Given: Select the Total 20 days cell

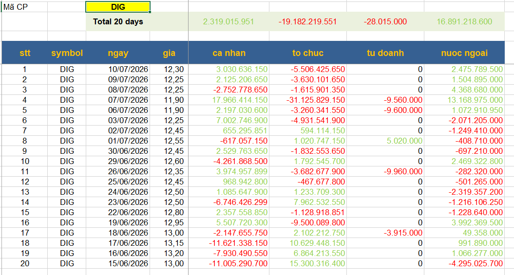Looking at the screenshot, I should (118, 21).
